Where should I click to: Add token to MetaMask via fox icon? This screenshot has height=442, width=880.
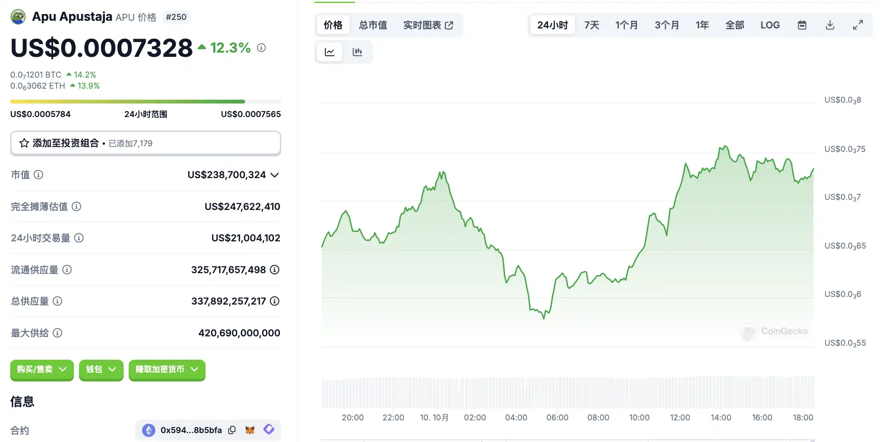pos(250,430)
